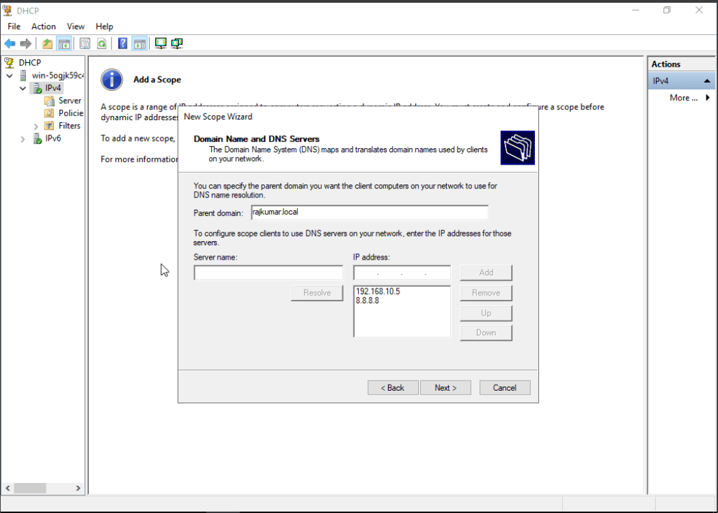718x513 pixels.
Task: Click the Back button in wizard
Action: [393, 387]
